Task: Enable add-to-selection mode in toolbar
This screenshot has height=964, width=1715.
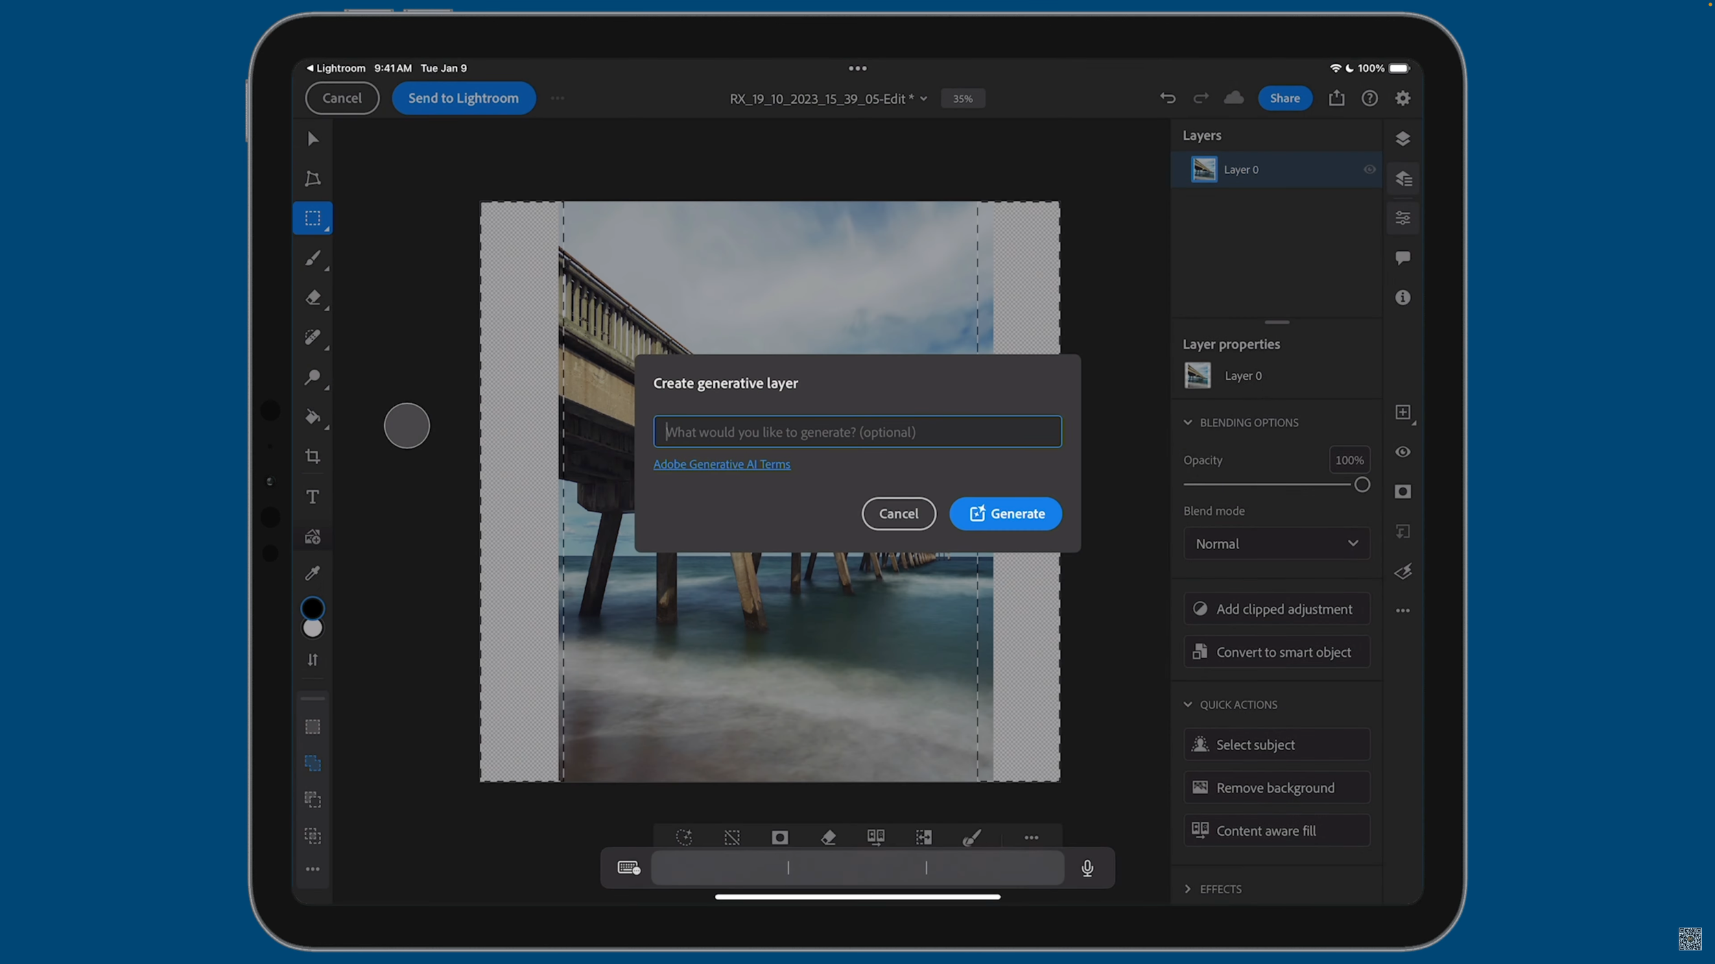Action: tap(313, 763)
